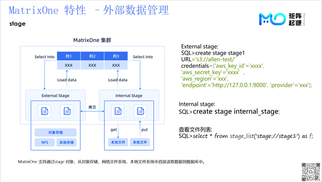Click the QR code in the corner

311,172
